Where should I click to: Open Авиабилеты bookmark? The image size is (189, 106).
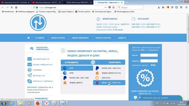[8, 11]
